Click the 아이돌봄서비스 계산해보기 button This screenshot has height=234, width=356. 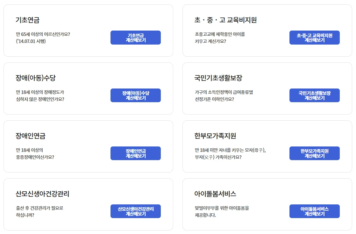pos(314,211)
